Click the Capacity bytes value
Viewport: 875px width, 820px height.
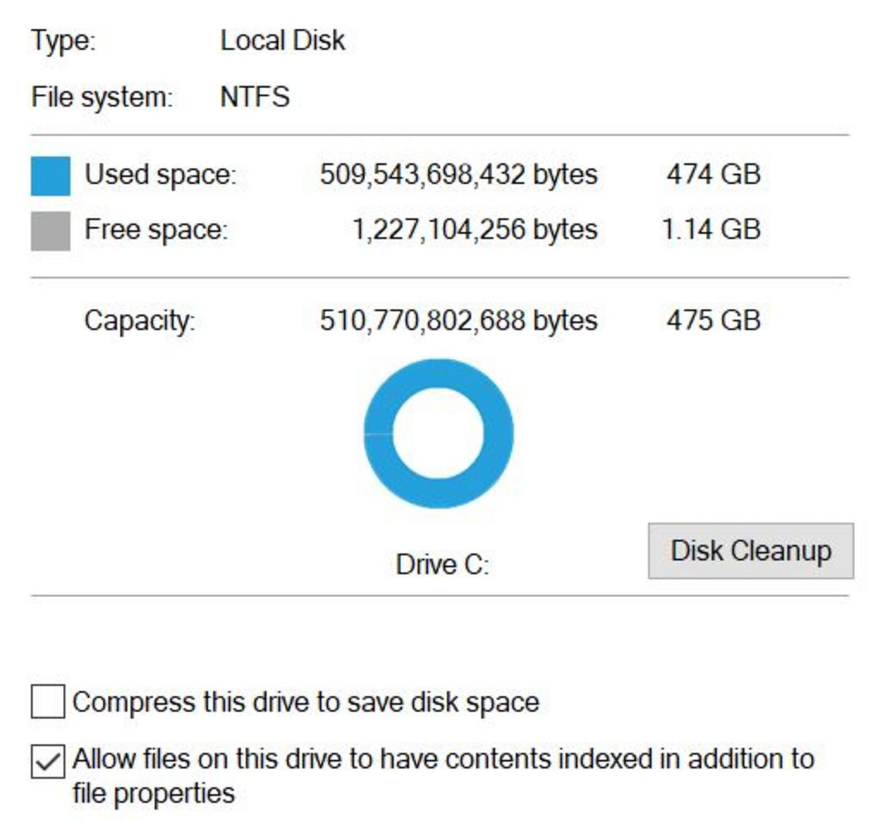(x=458, y=320)
